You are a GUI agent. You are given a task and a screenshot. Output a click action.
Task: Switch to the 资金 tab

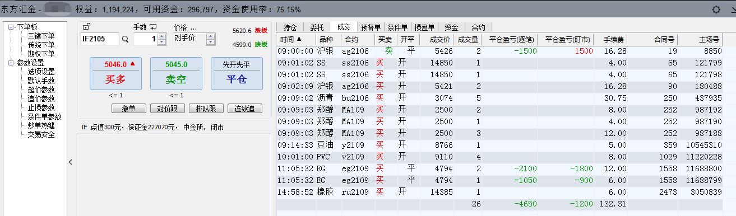point(451,27)
